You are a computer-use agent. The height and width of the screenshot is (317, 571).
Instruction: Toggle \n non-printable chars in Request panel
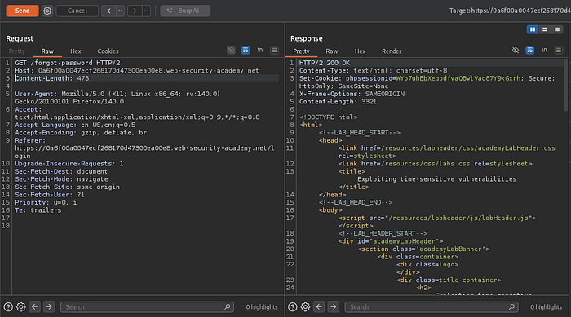pos(260,51)
